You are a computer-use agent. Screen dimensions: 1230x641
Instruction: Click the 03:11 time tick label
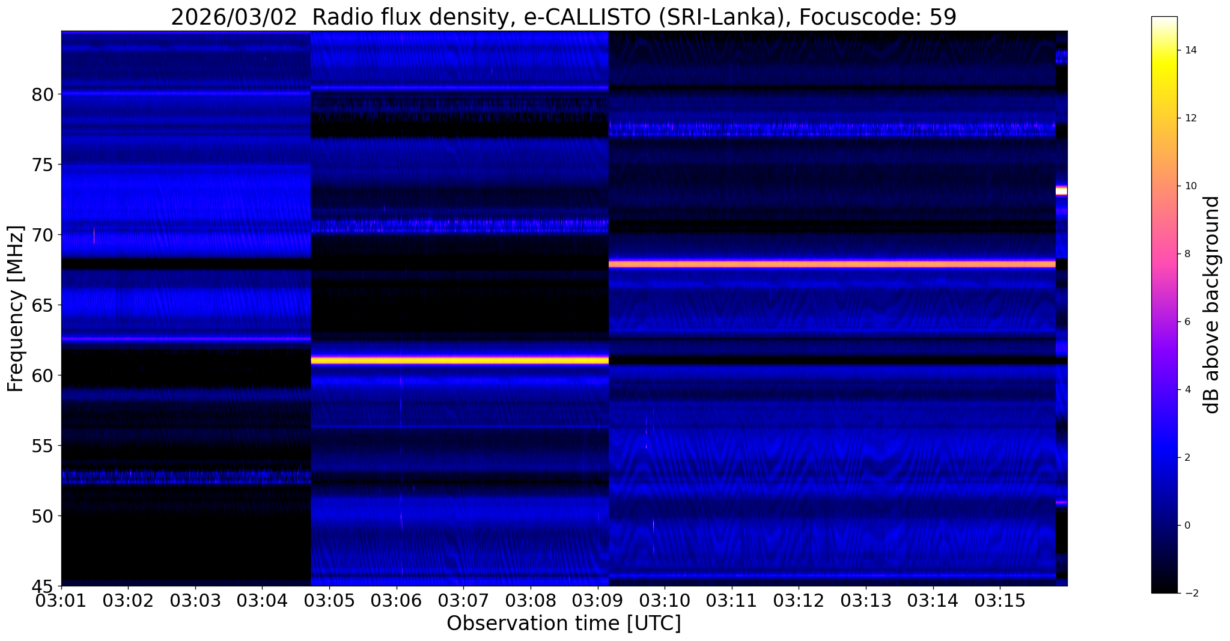pyautogui.click(x=732, y=600)
